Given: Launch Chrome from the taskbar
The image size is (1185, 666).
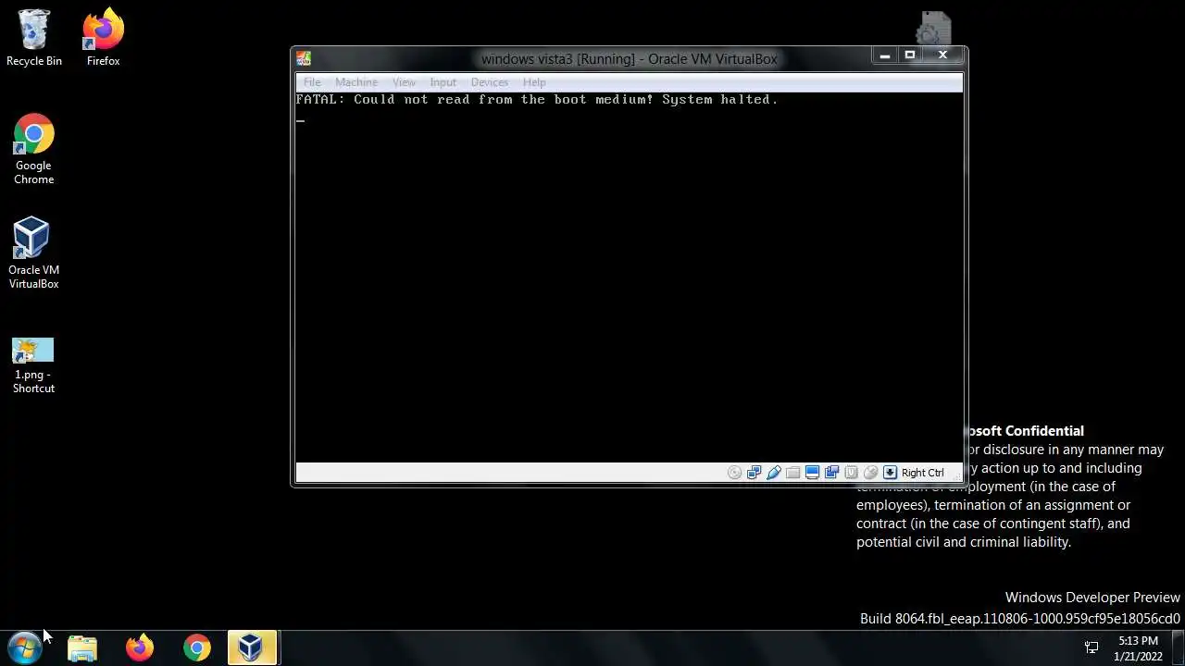Looking at the screenshot, I should point(196,647).
